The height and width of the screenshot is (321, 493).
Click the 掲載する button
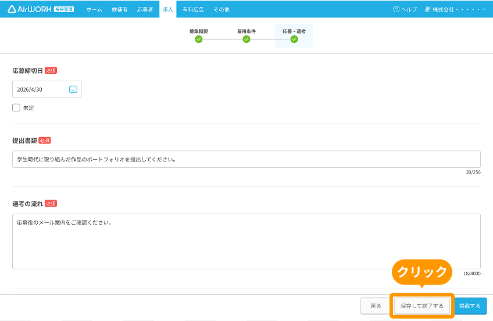pos(470,306)
